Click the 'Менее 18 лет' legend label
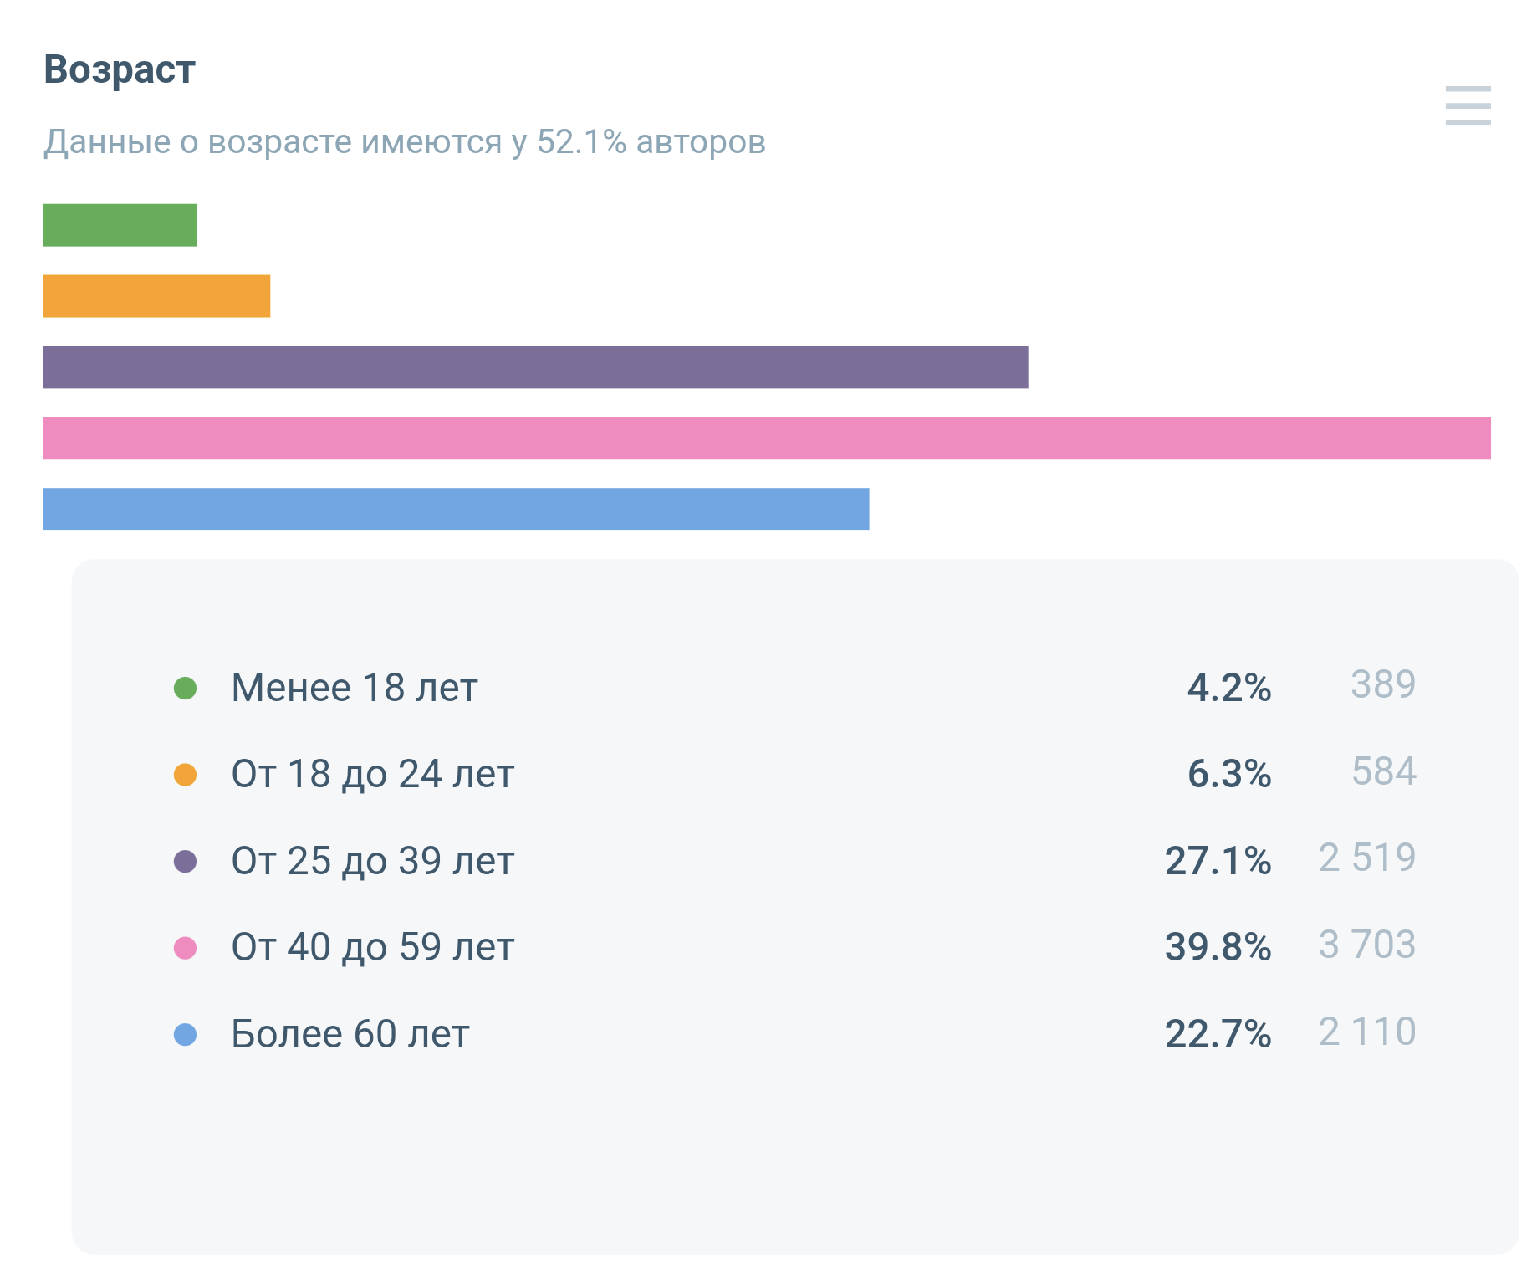The width and height of the screenshot is (1537, 1270). click(x=354, y=688)
